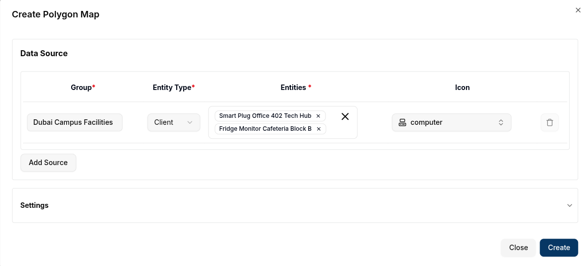The image size is (588, 266).
Task: Expand the Settings section
Action: pos(295,205)
